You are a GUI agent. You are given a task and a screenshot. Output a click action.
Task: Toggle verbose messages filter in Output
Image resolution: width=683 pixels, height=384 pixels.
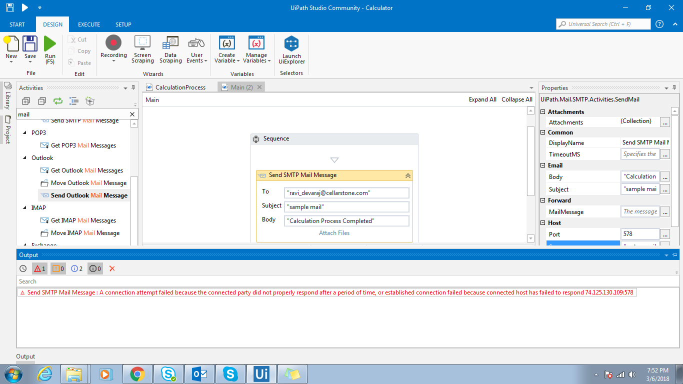tap(95, 268)
